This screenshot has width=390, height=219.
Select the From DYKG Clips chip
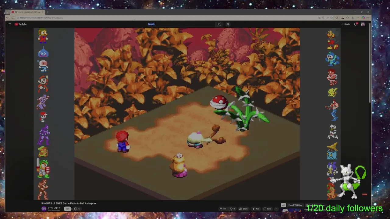pyautogui.click(x=295, y=205)
